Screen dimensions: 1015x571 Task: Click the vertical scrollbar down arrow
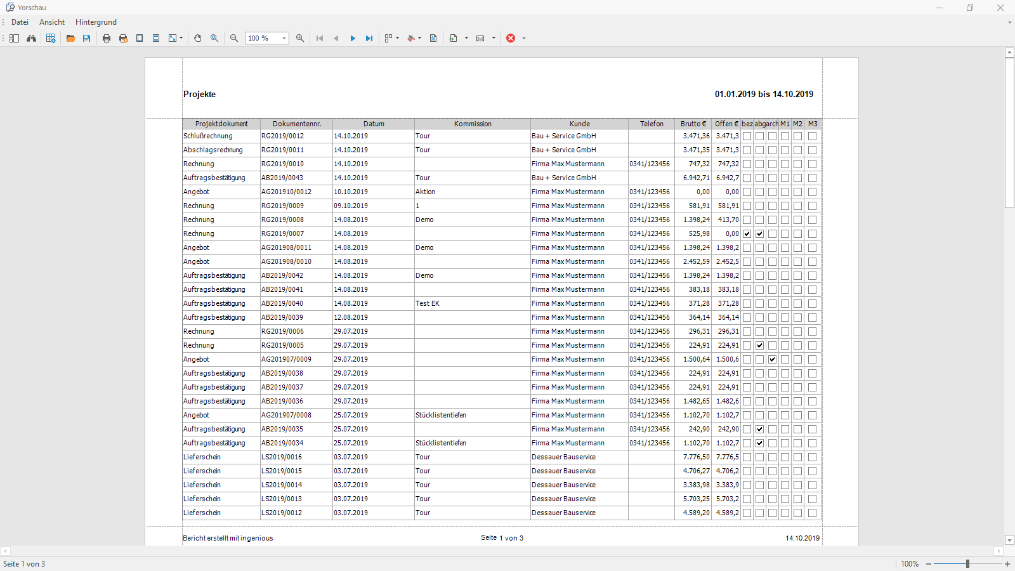click(x=1009, y=540)
